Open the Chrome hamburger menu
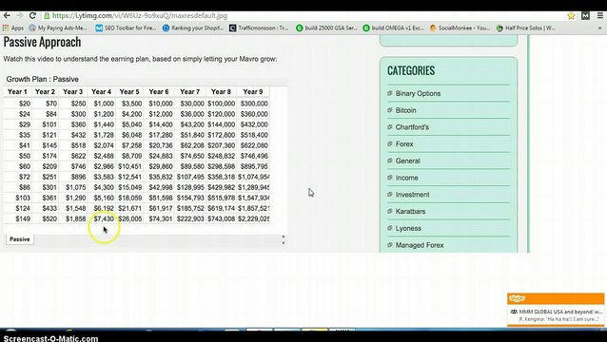The width and height of the screenshot is (607, 342). [x=600, y=16]
